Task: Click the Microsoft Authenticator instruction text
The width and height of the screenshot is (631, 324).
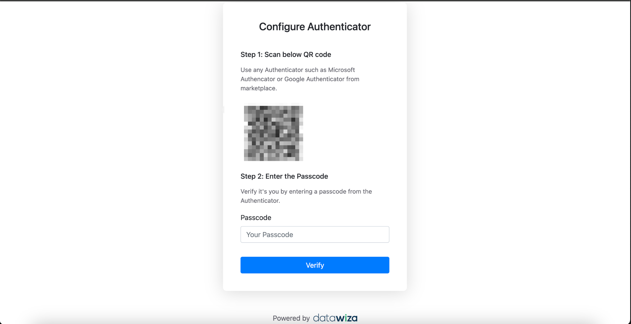Action: click(x=300, y=79)
